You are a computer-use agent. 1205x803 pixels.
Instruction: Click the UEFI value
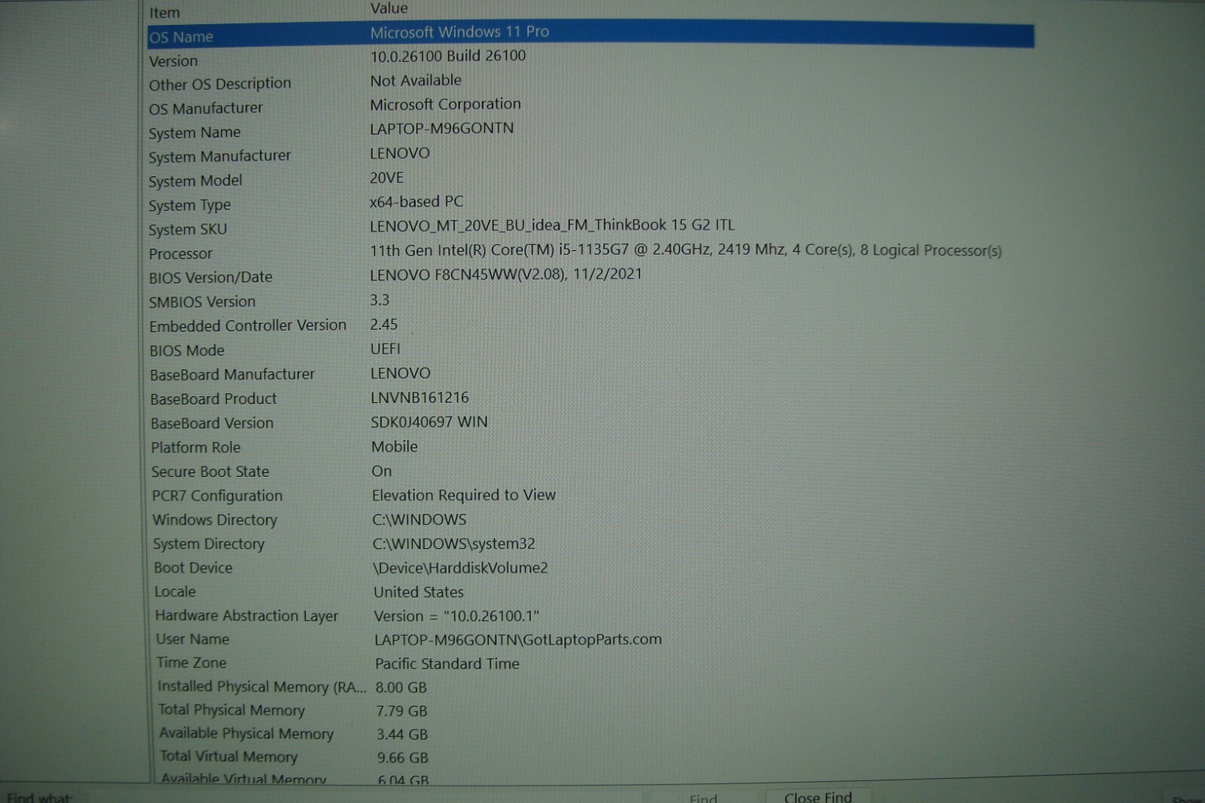(x=385, y=349)
